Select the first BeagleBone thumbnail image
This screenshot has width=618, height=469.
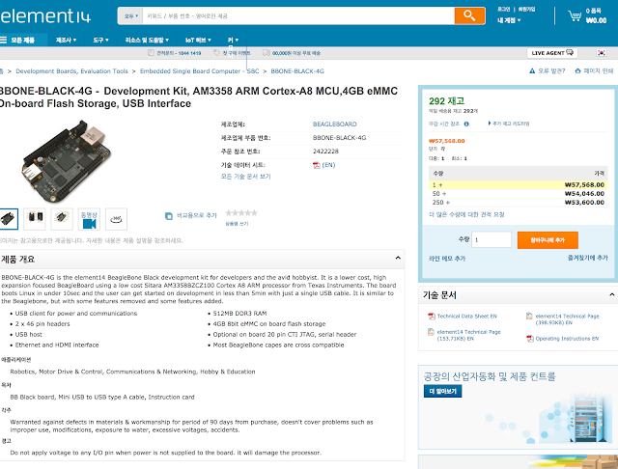pos(9,219)
